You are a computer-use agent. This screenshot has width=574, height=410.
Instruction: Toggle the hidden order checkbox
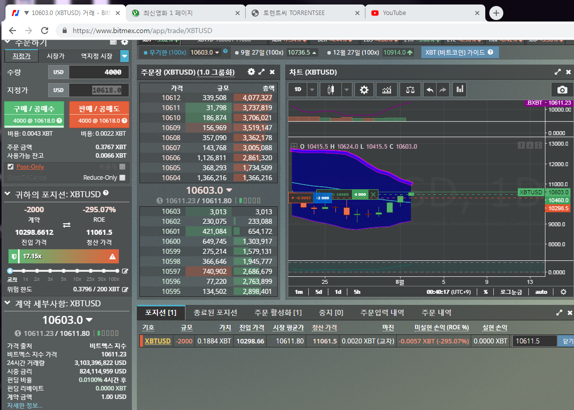coord(122,167)
